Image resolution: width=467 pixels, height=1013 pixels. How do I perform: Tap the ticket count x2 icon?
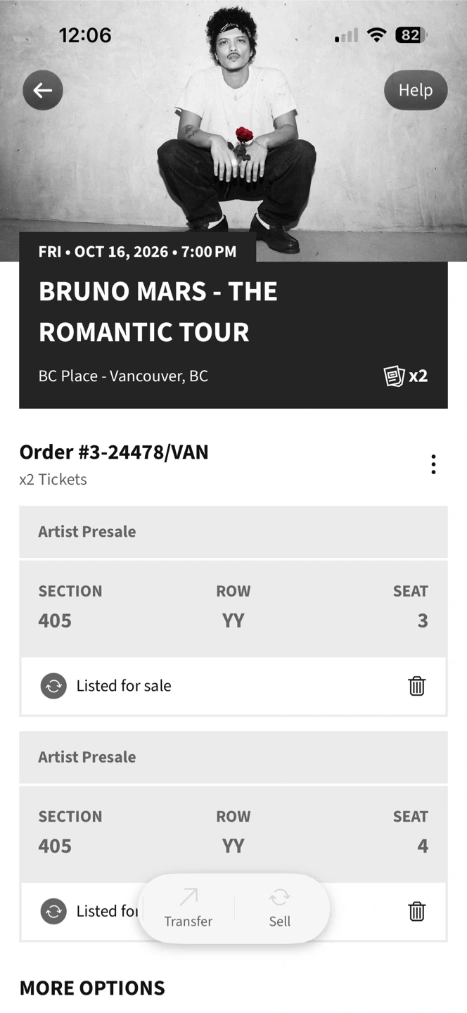[406, 376]
